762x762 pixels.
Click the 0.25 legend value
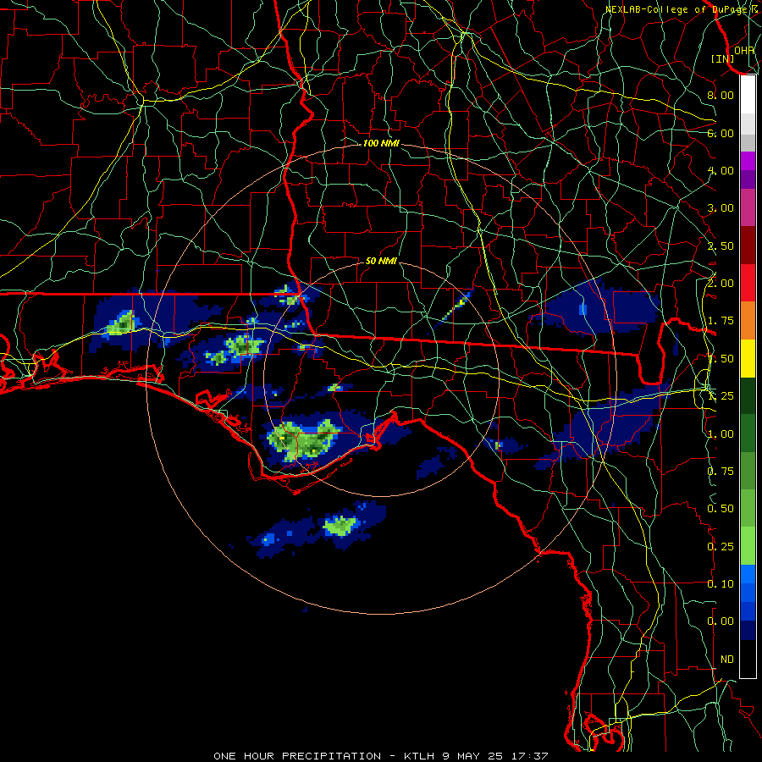721,547
